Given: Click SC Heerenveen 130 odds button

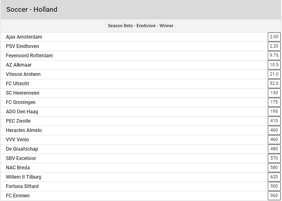Looking at the screenshot, I should coord(274,93).
